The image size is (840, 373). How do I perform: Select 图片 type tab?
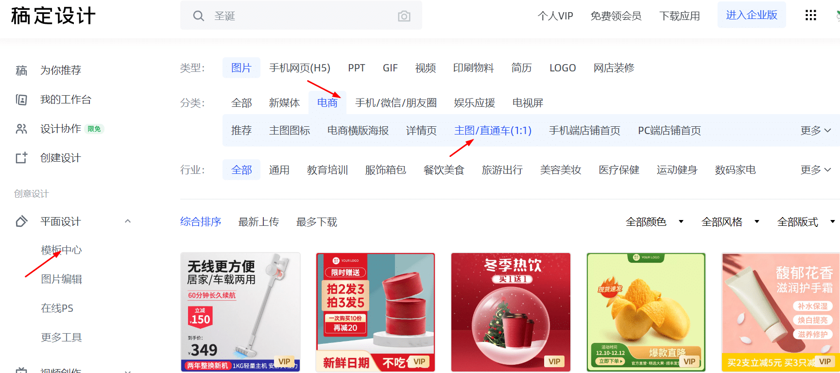click(x=241, y=68)
